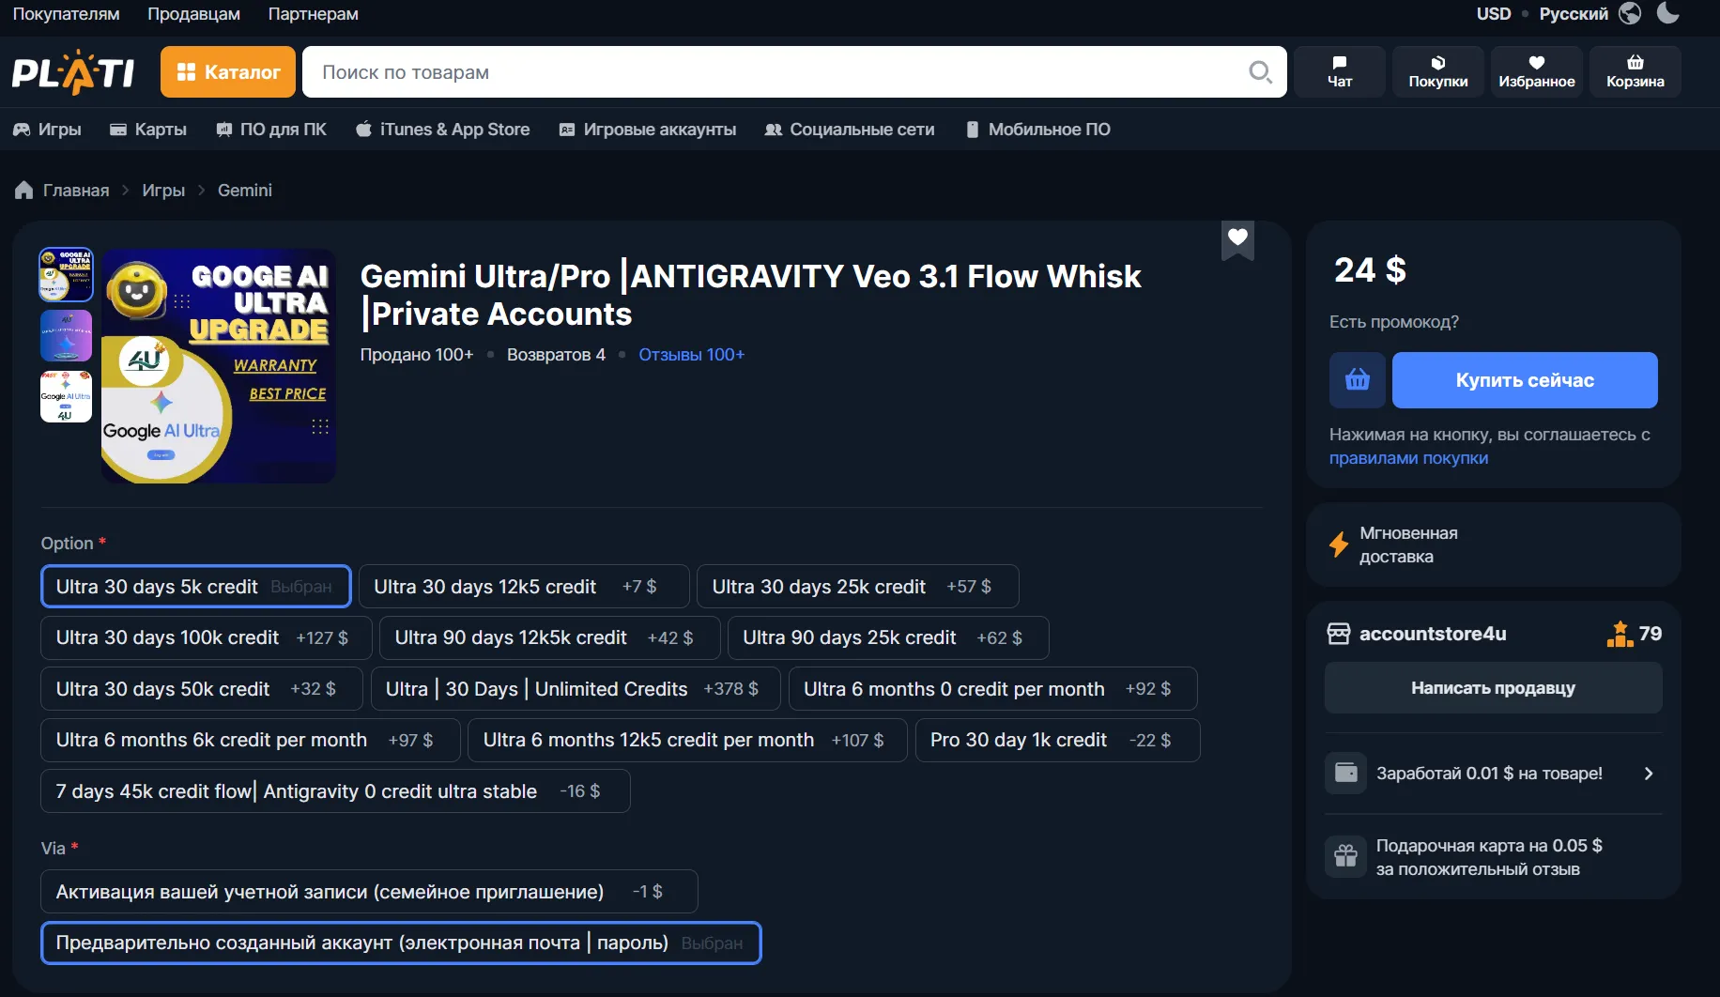The width and height of the screenshot is (1720, 997).
Task: Open the Каталог catalog menu
Action: pos(228,72)
